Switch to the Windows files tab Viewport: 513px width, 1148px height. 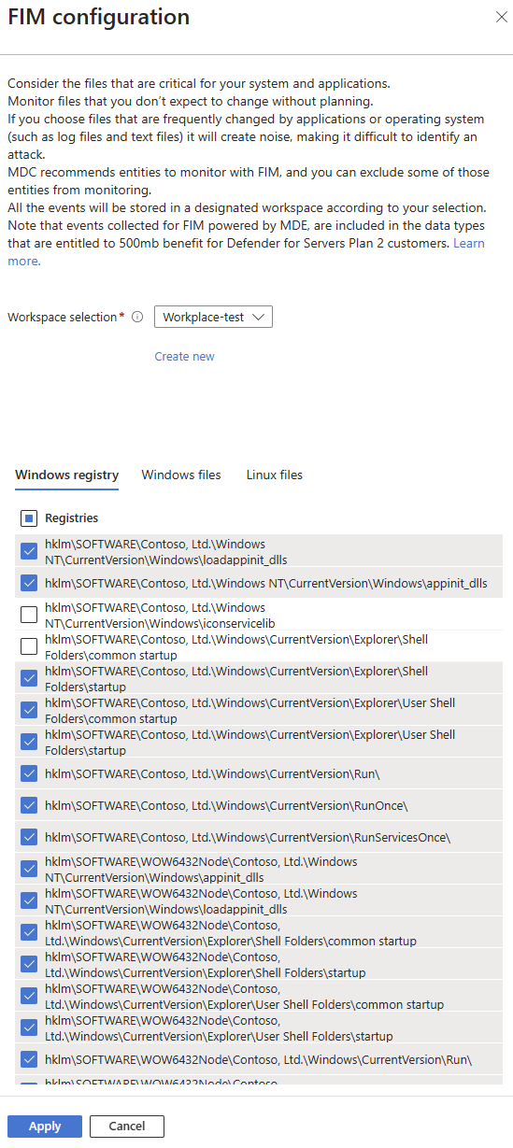pyautogui.click(x=181, y=475)
